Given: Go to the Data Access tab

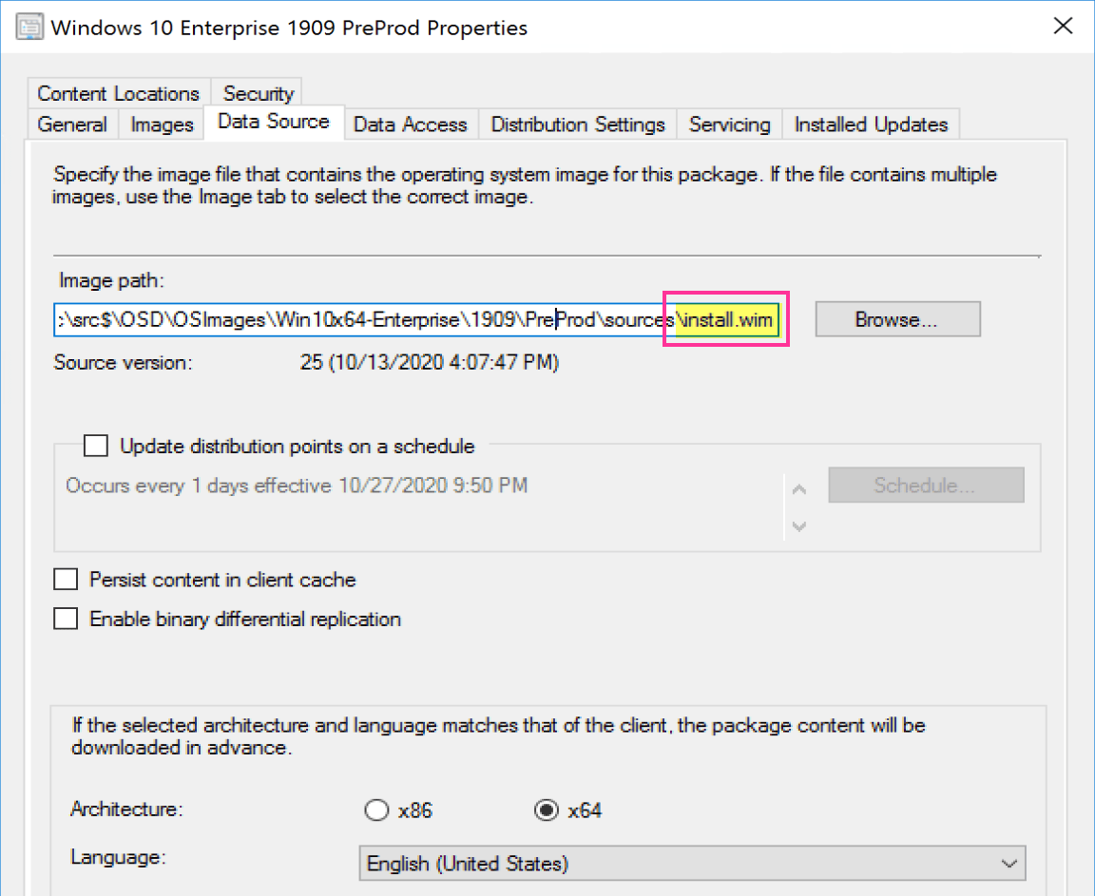Looking at the screenshot, I should click(411, 124).
